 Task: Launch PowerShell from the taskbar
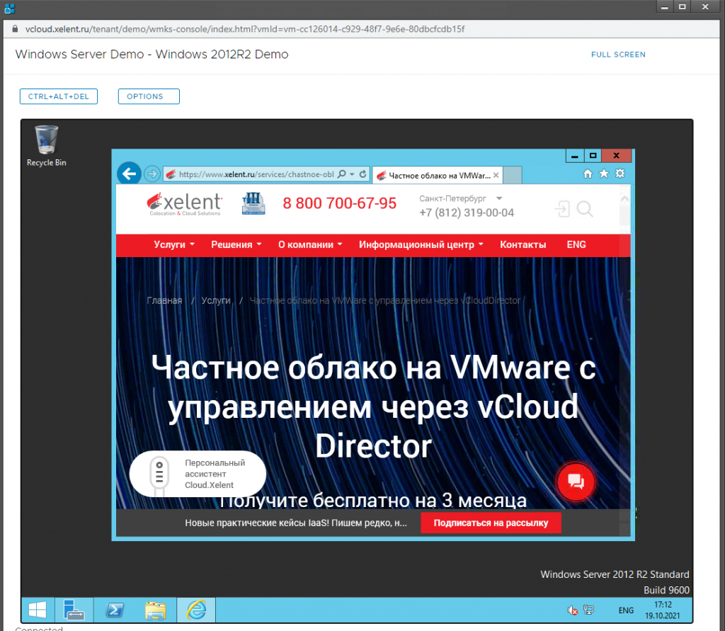115,610
